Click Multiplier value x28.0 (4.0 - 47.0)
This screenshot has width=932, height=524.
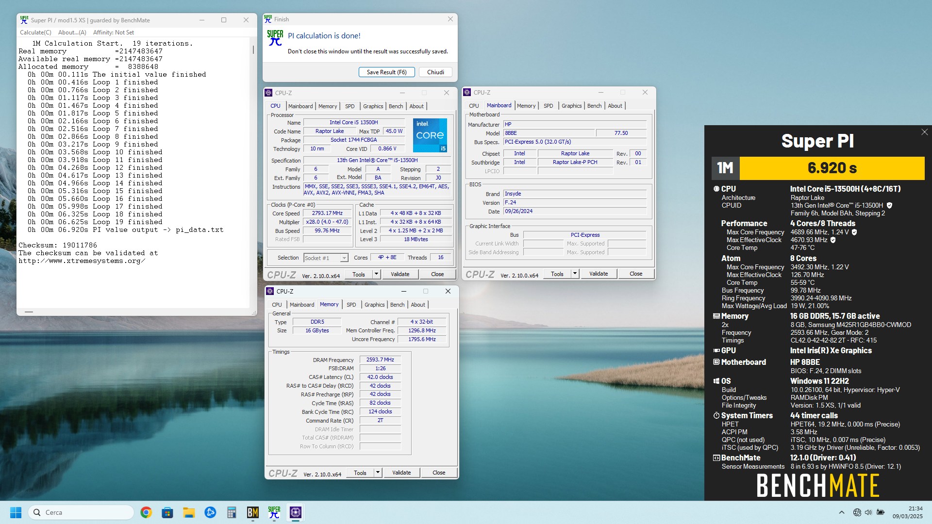click(327, 222)
